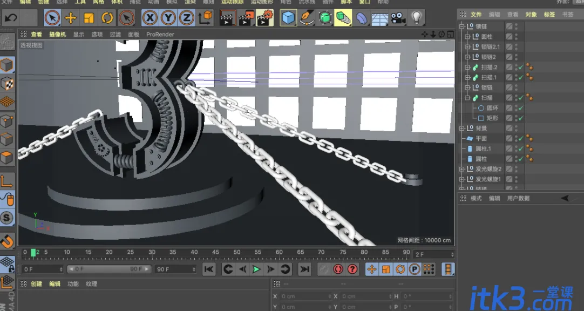Screen dimensions: 584x311
Task: Expand the 锁链2.1 group
Action: (468, 47)
